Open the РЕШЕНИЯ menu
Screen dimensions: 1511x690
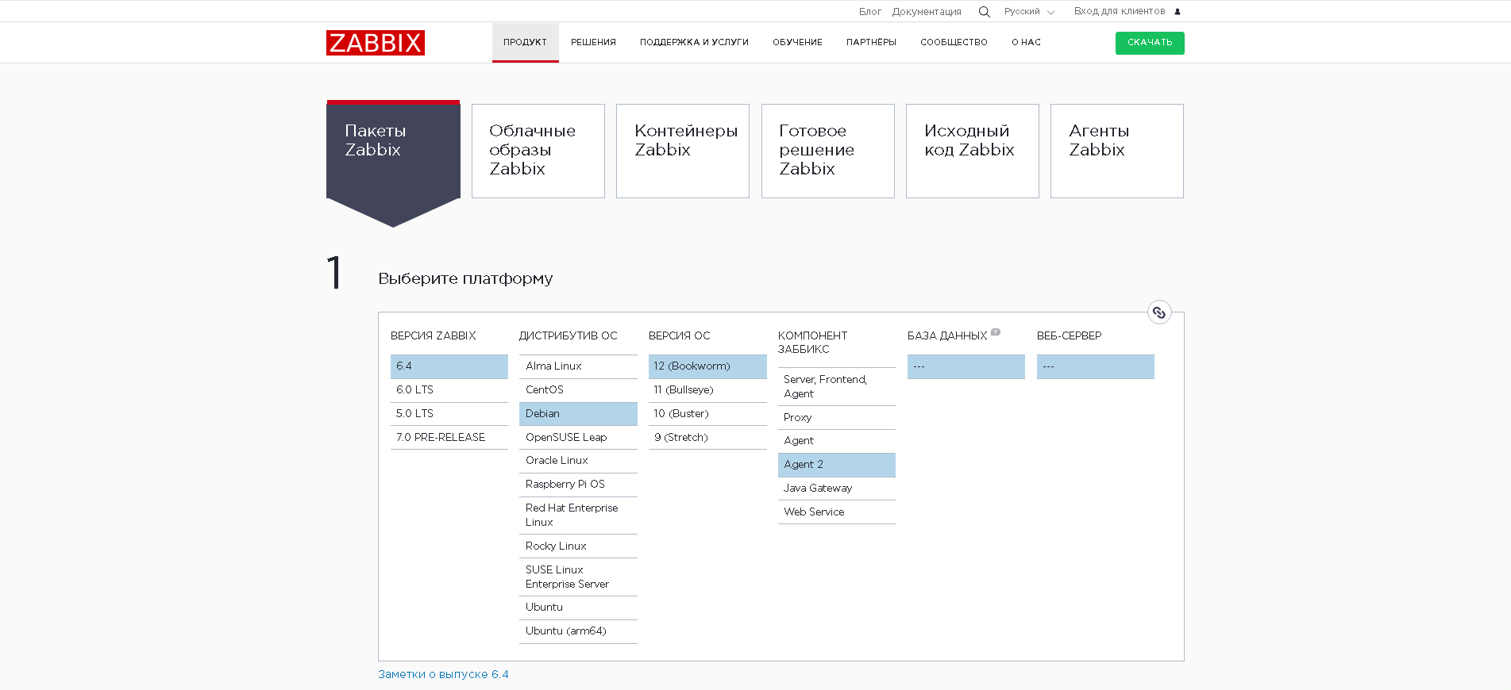(x=593, y=42)
